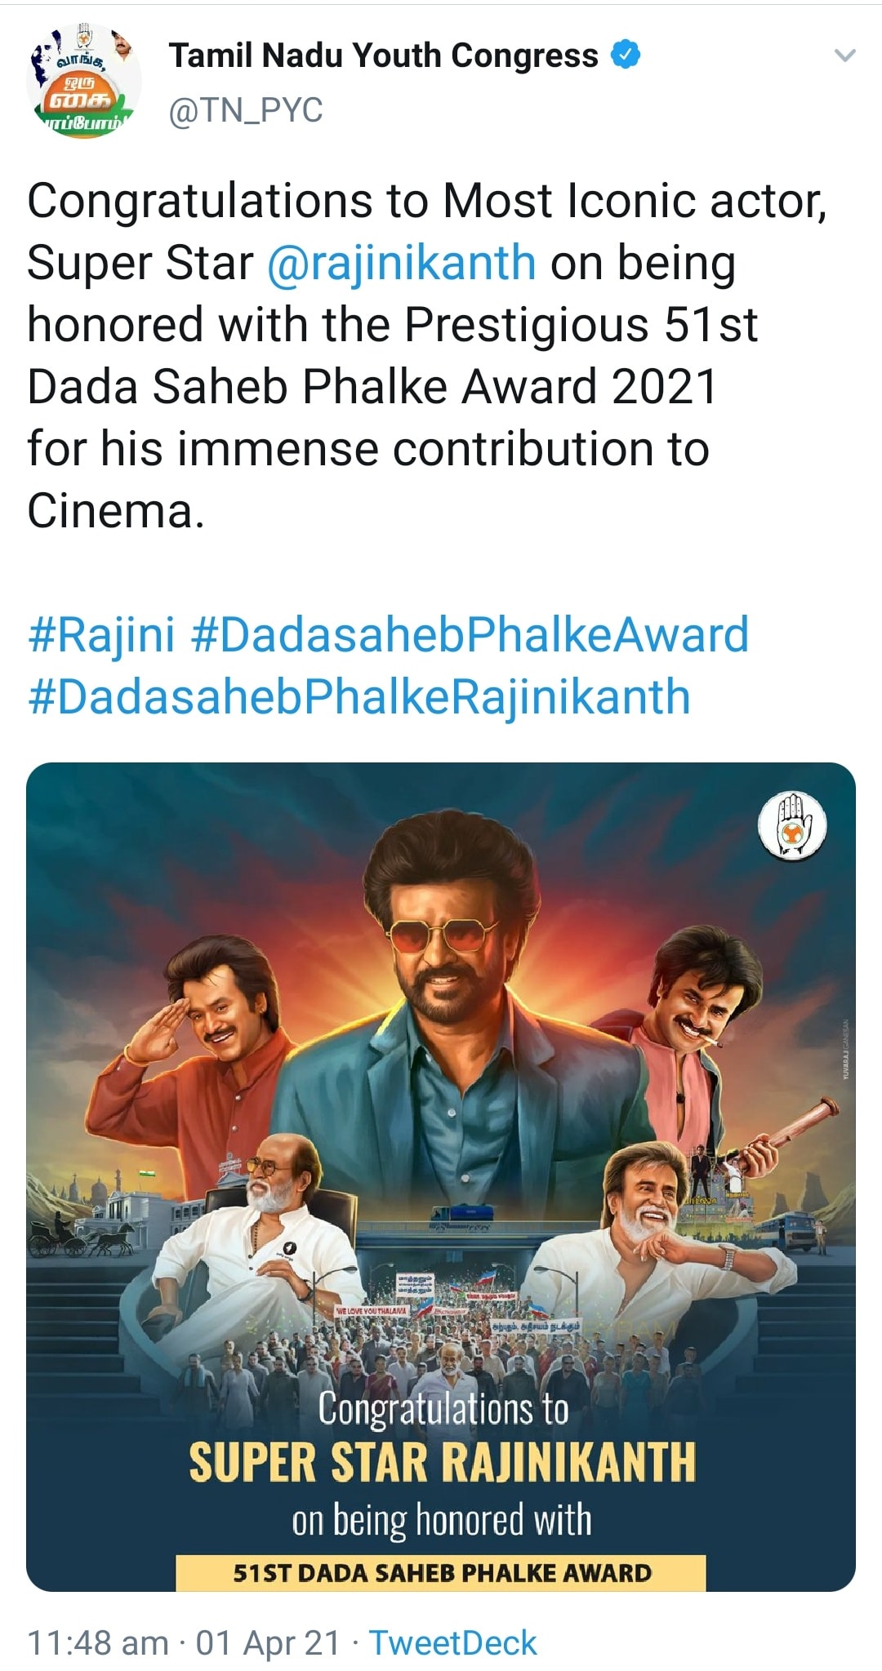Viewport: 882px width, 1671px height.
Task: Open the #DadasahebPhalkeRajinikanth hashtag
Action: click(359, 696)
